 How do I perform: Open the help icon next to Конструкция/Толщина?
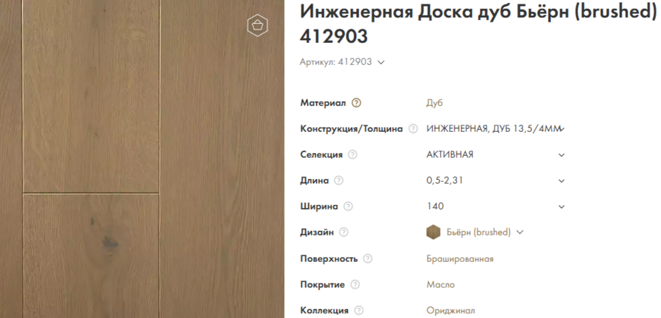(413, 129)
